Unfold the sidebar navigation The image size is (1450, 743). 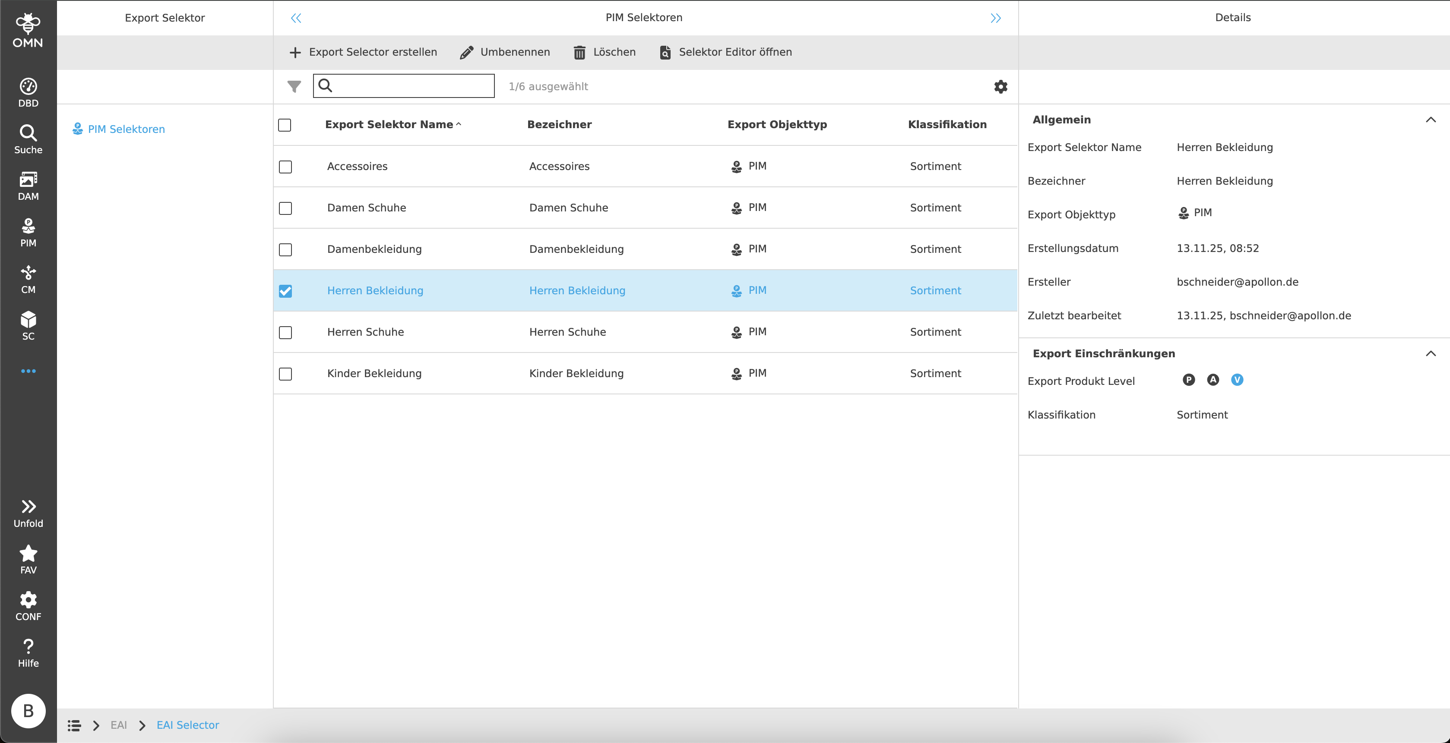coord(28,513)
